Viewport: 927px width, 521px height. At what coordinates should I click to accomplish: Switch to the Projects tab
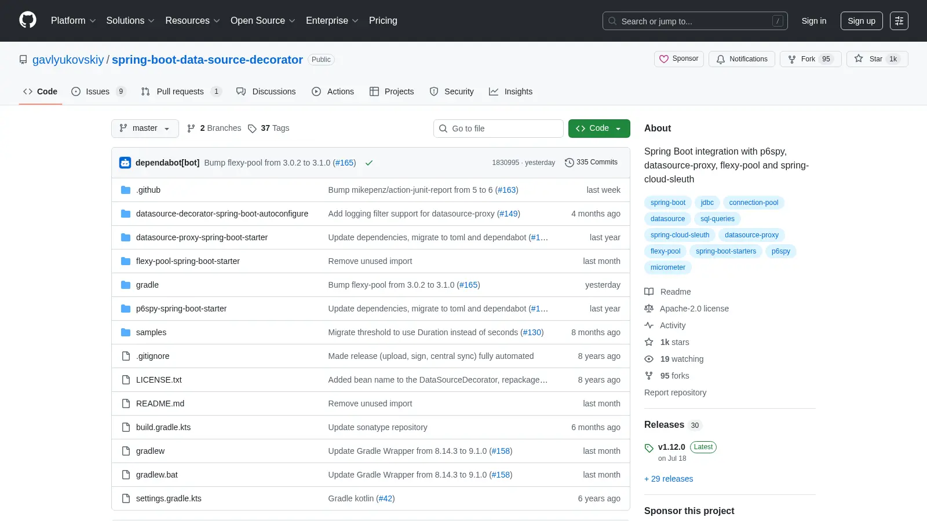click(x=392, y=91)
